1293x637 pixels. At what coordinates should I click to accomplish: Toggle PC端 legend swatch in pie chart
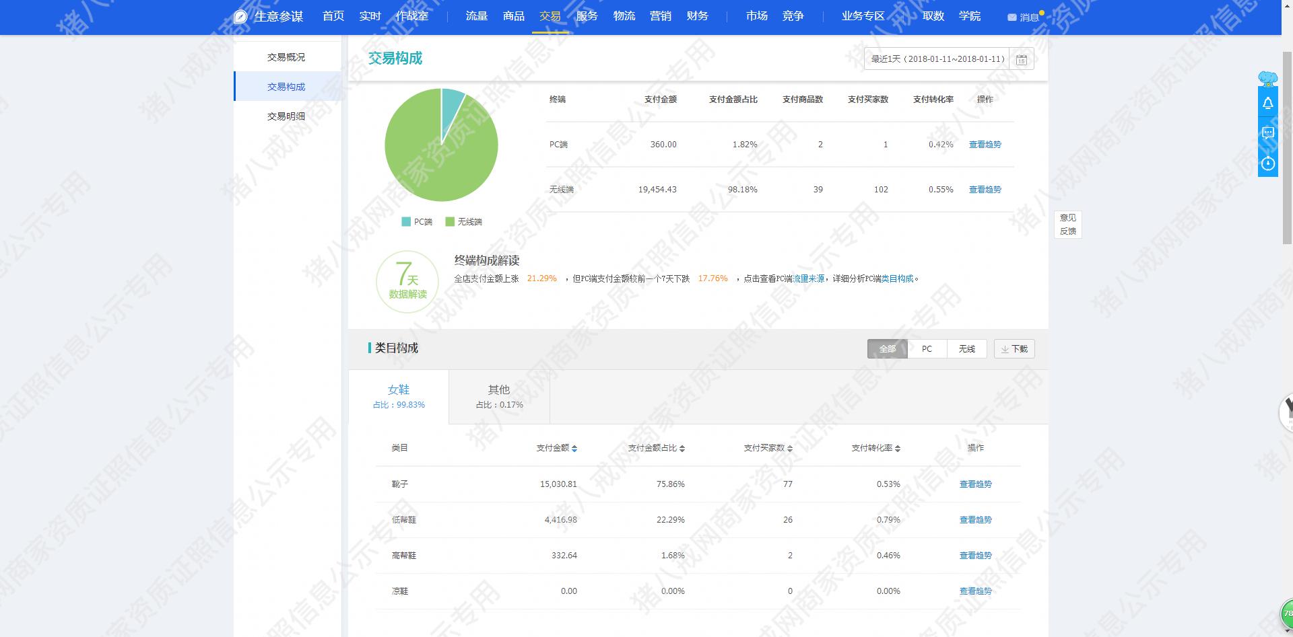(x=406, y=222)
